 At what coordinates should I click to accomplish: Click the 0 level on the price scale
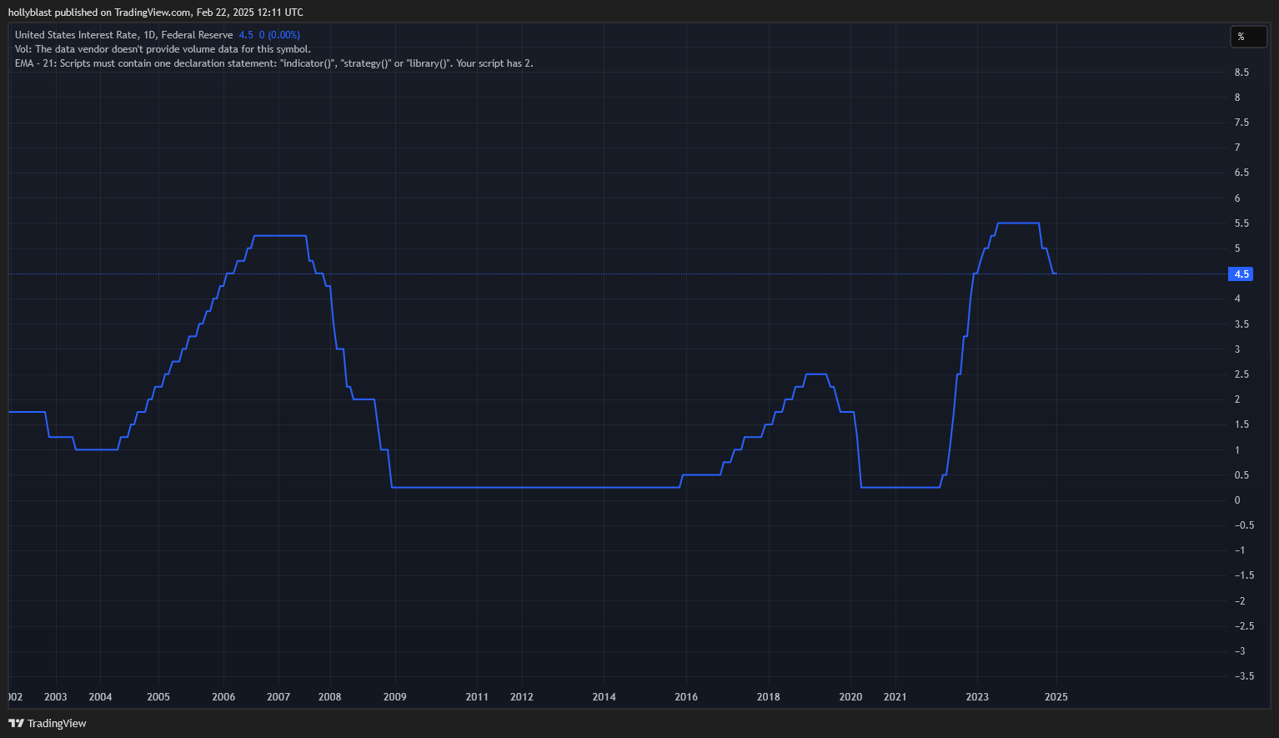pos(1236,500)
